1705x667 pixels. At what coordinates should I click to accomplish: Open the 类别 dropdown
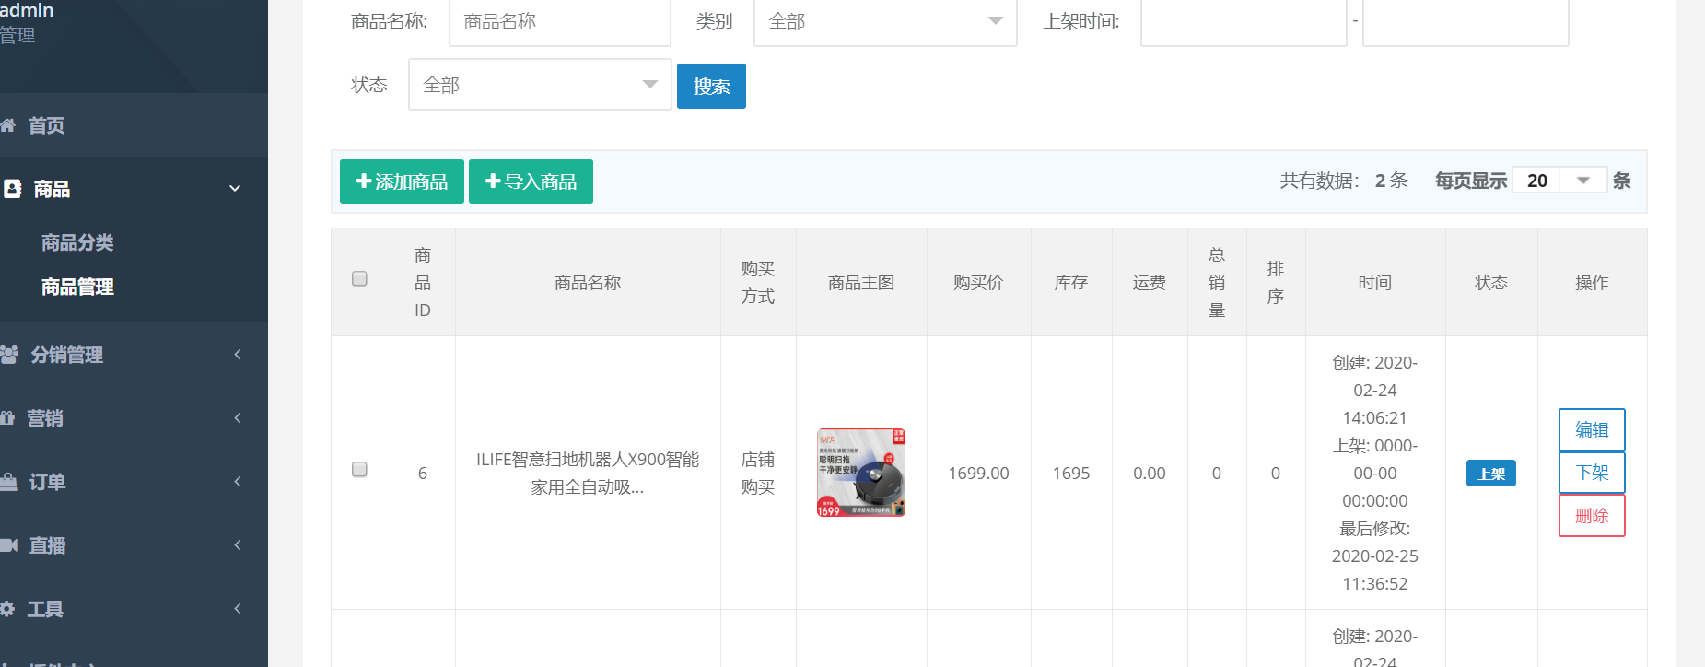click(885, 21)
